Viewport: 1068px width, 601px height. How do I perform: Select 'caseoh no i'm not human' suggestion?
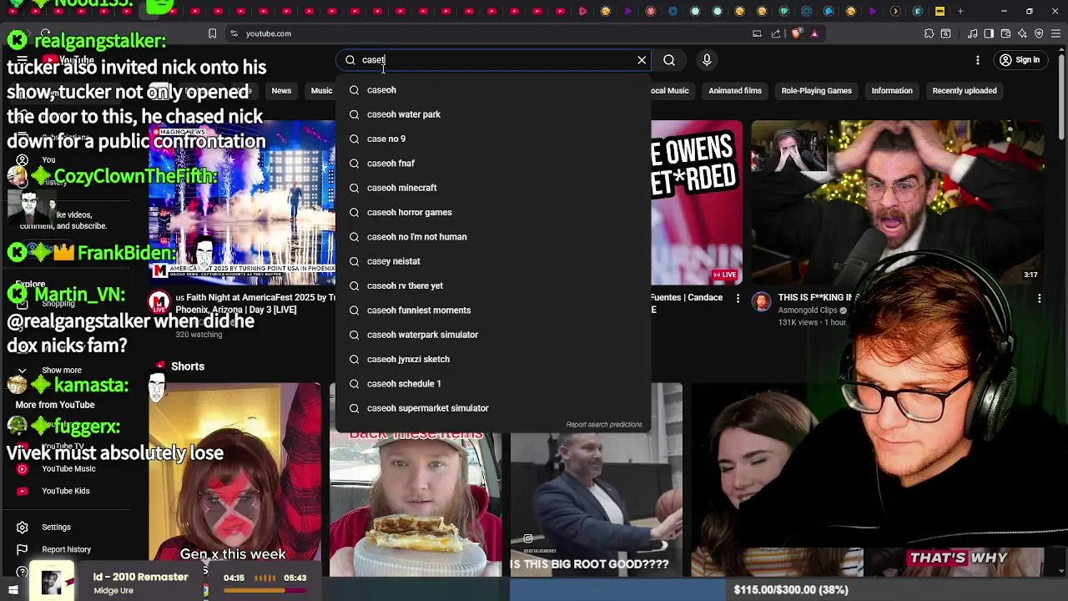493,237
